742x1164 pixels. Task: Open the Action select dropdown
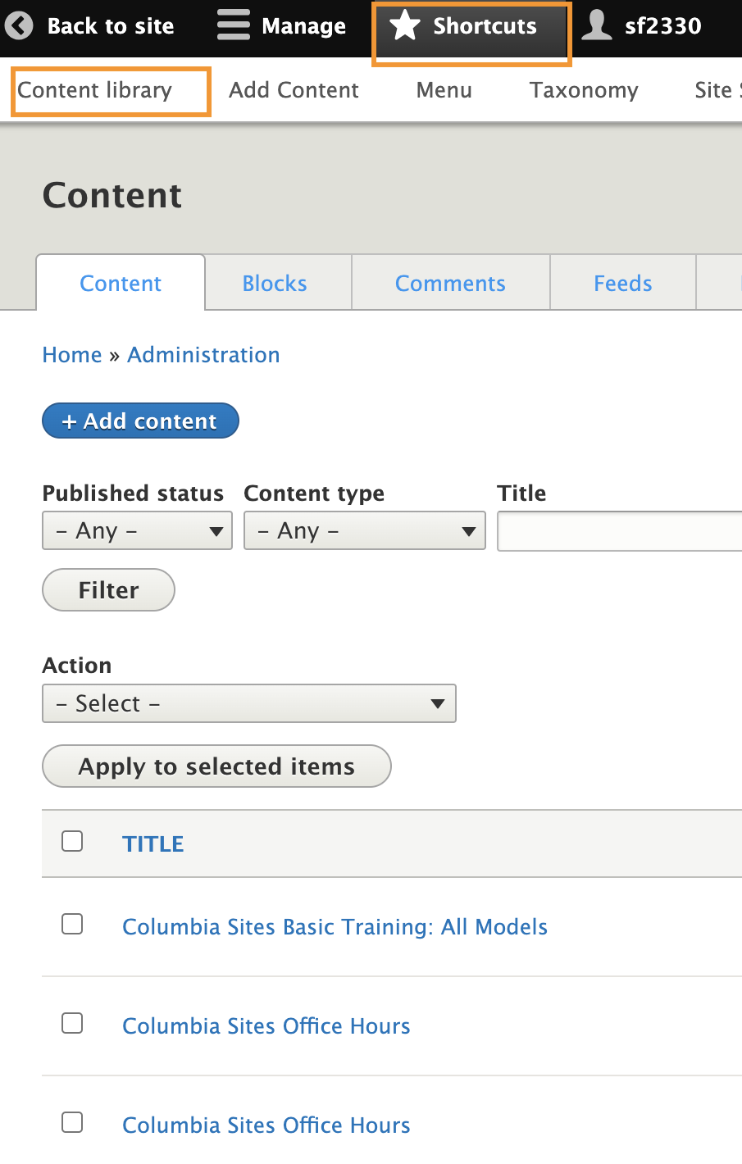tap(248, 704)
